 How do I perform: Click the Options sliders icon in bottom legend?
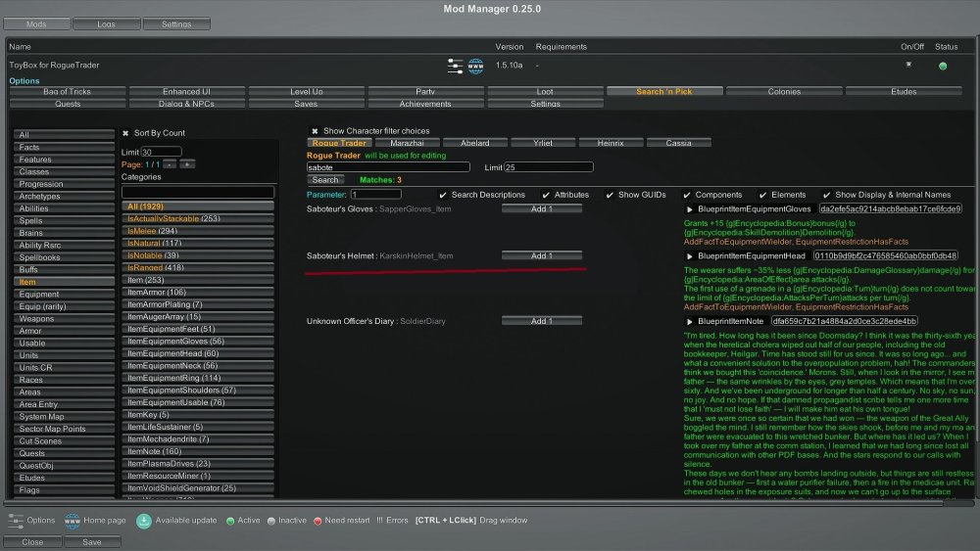pyautogui.click(x=16, y=521)
